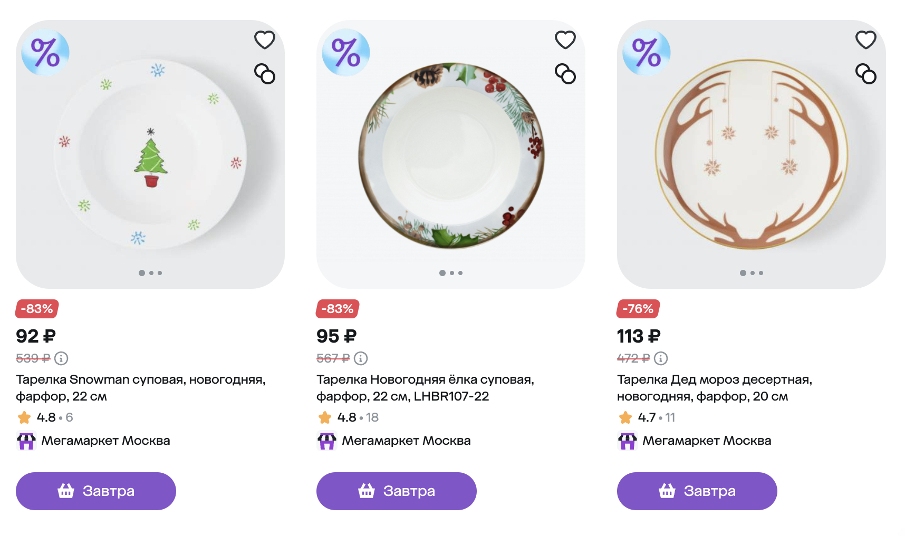This screenshot has width=905, height=536.
Task: Open 4.8 rating with 18 reviews
Action: tap(349, 417)
